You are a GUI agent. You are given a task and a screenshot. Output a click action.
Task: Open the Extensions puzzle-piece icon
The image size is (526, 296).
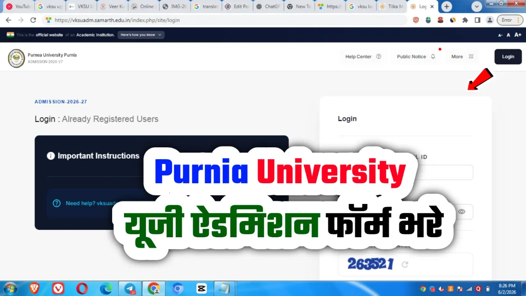(465, 20)
